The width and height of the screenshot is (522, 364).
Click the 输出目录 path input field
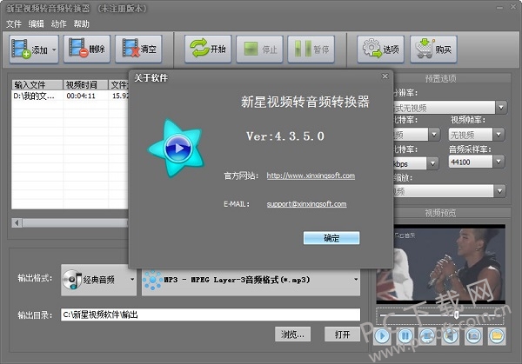[211, 314]
